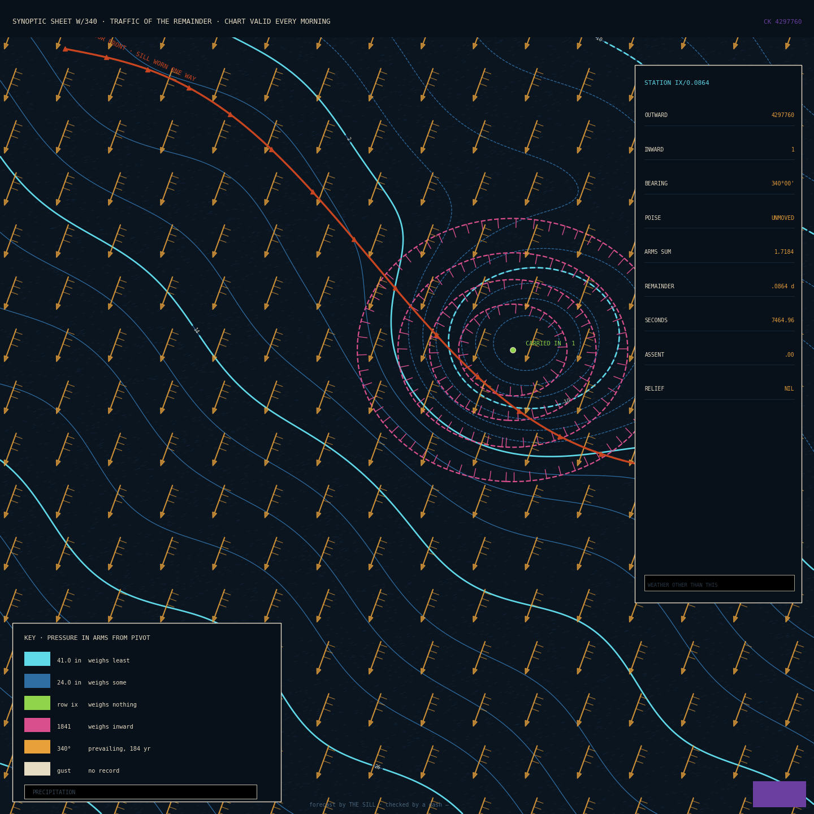Click the OUTWARD row label

[656, 115]
